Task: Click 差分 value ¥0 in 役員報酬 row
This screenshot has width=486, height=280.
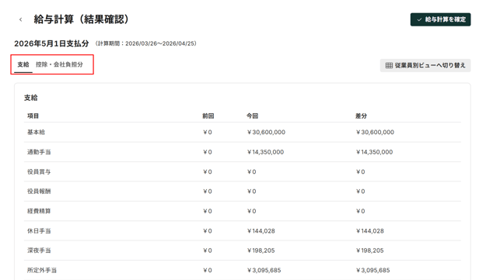Action: click(x=361, y=192)
